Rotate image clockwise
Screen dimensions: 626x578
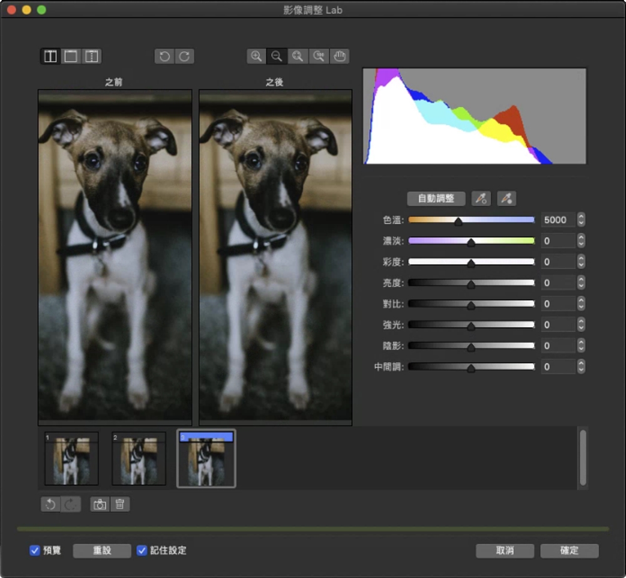(x=185, y=56)
